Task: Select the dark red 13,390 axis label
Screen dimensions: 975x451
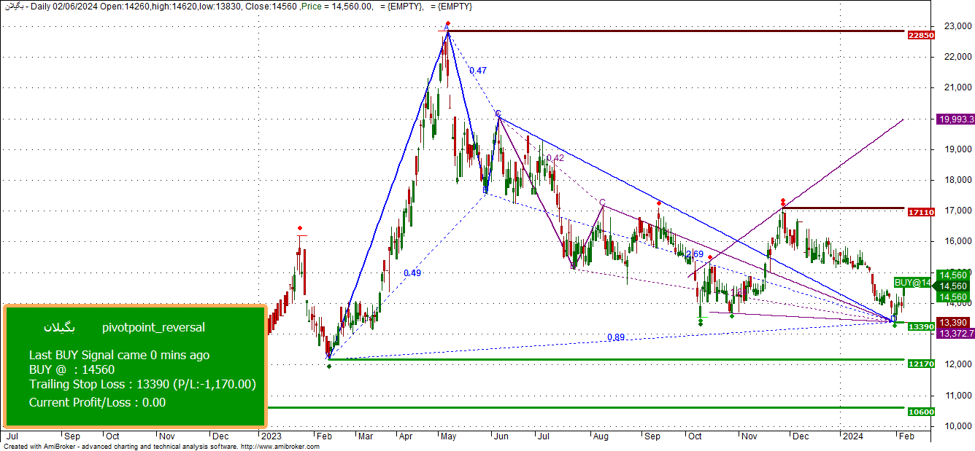Action: pos(952,323)
